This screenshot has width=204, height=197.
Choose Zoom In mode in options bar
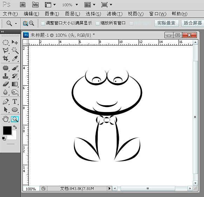(x=26, y=23)
